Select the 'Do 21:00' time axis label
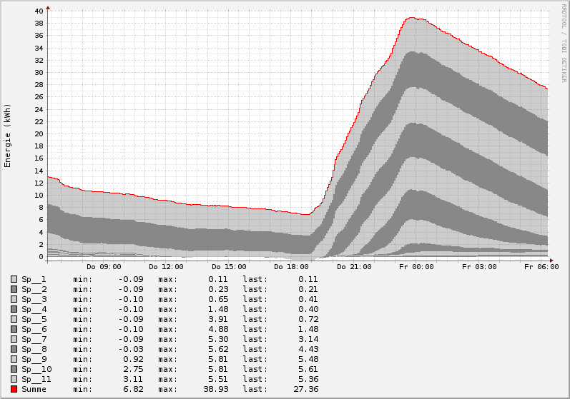Screen dimensions: 570x399 click(353, 266)
